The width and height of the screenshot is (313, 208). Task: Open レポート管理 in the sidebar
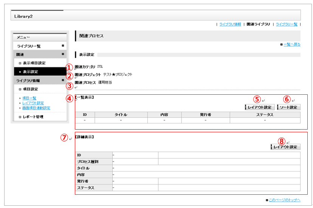coord(33,117)
